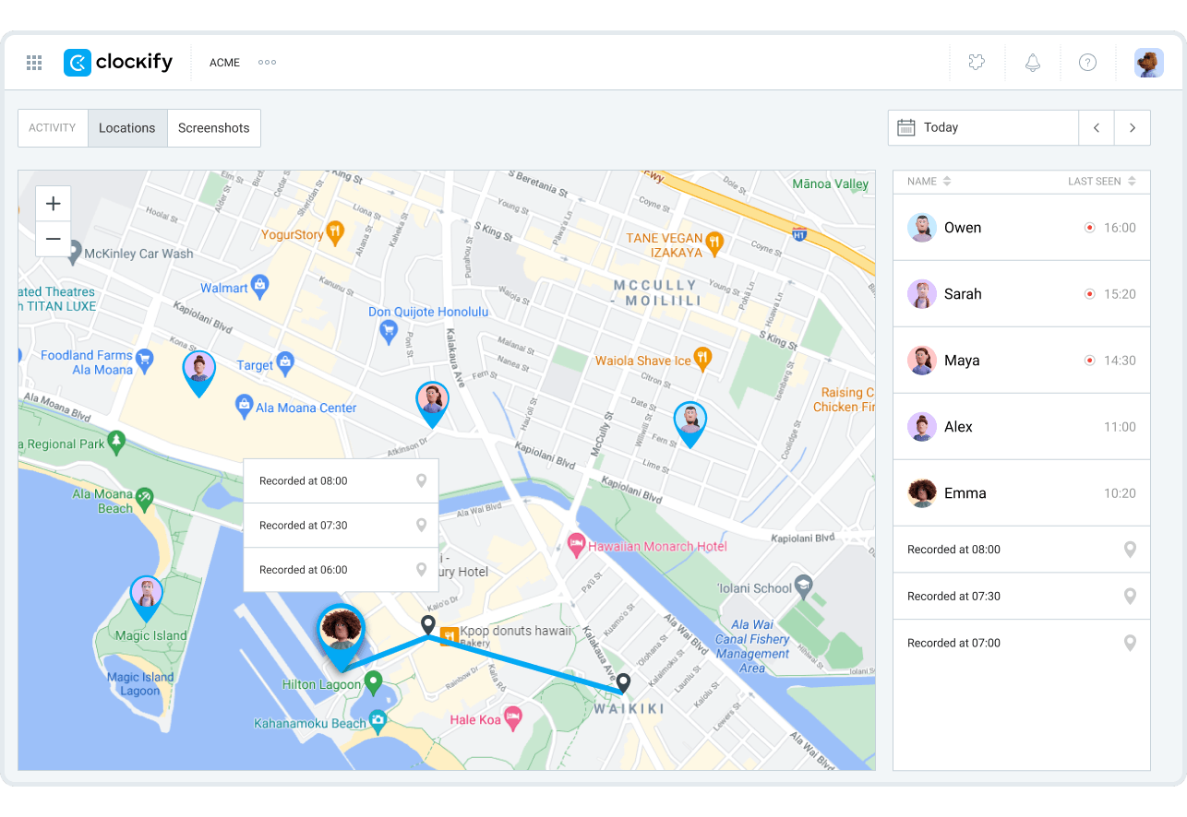
Task: Click map popup pin for Recorded at 08:00
Action: click(421, 481)
